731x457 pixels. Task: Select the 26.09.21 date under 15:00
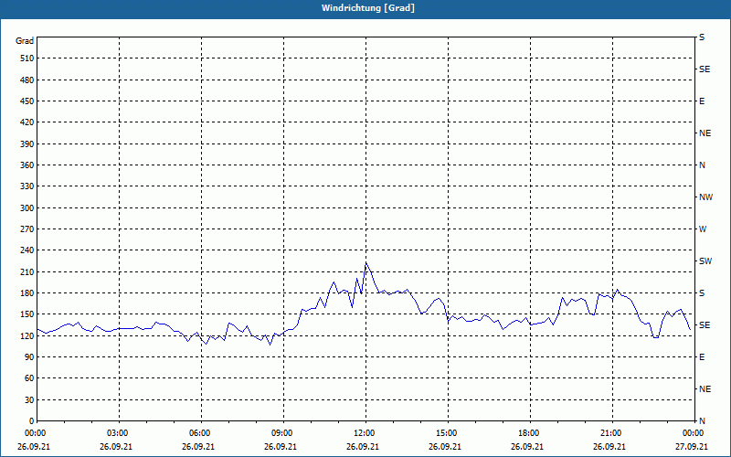pos(445,447)
